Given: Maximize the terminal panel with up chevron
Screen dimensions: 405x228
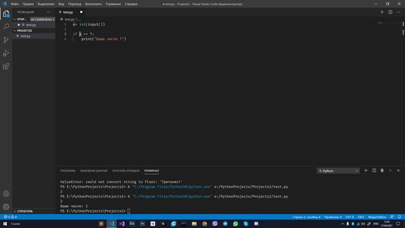Looking at the screenshot, I should click(390, 170).
